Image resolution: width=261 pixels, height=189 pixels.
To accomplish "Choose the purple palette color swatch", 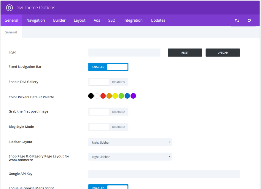I will (133, 96).
